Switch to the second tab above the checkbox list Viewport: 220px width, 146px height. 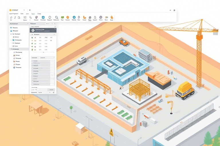click(x=43, y=57)
